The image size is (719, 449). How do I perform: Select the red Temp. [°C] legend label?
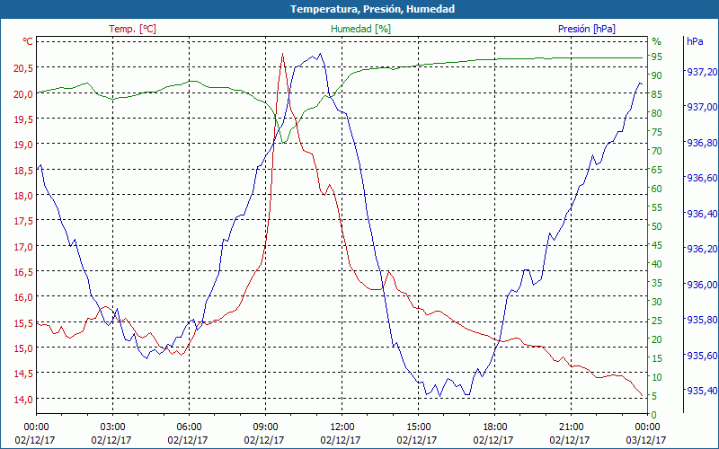tap(132, 29)
